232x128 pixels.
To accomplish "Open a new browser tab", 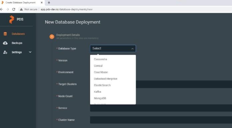I will 49,3.
